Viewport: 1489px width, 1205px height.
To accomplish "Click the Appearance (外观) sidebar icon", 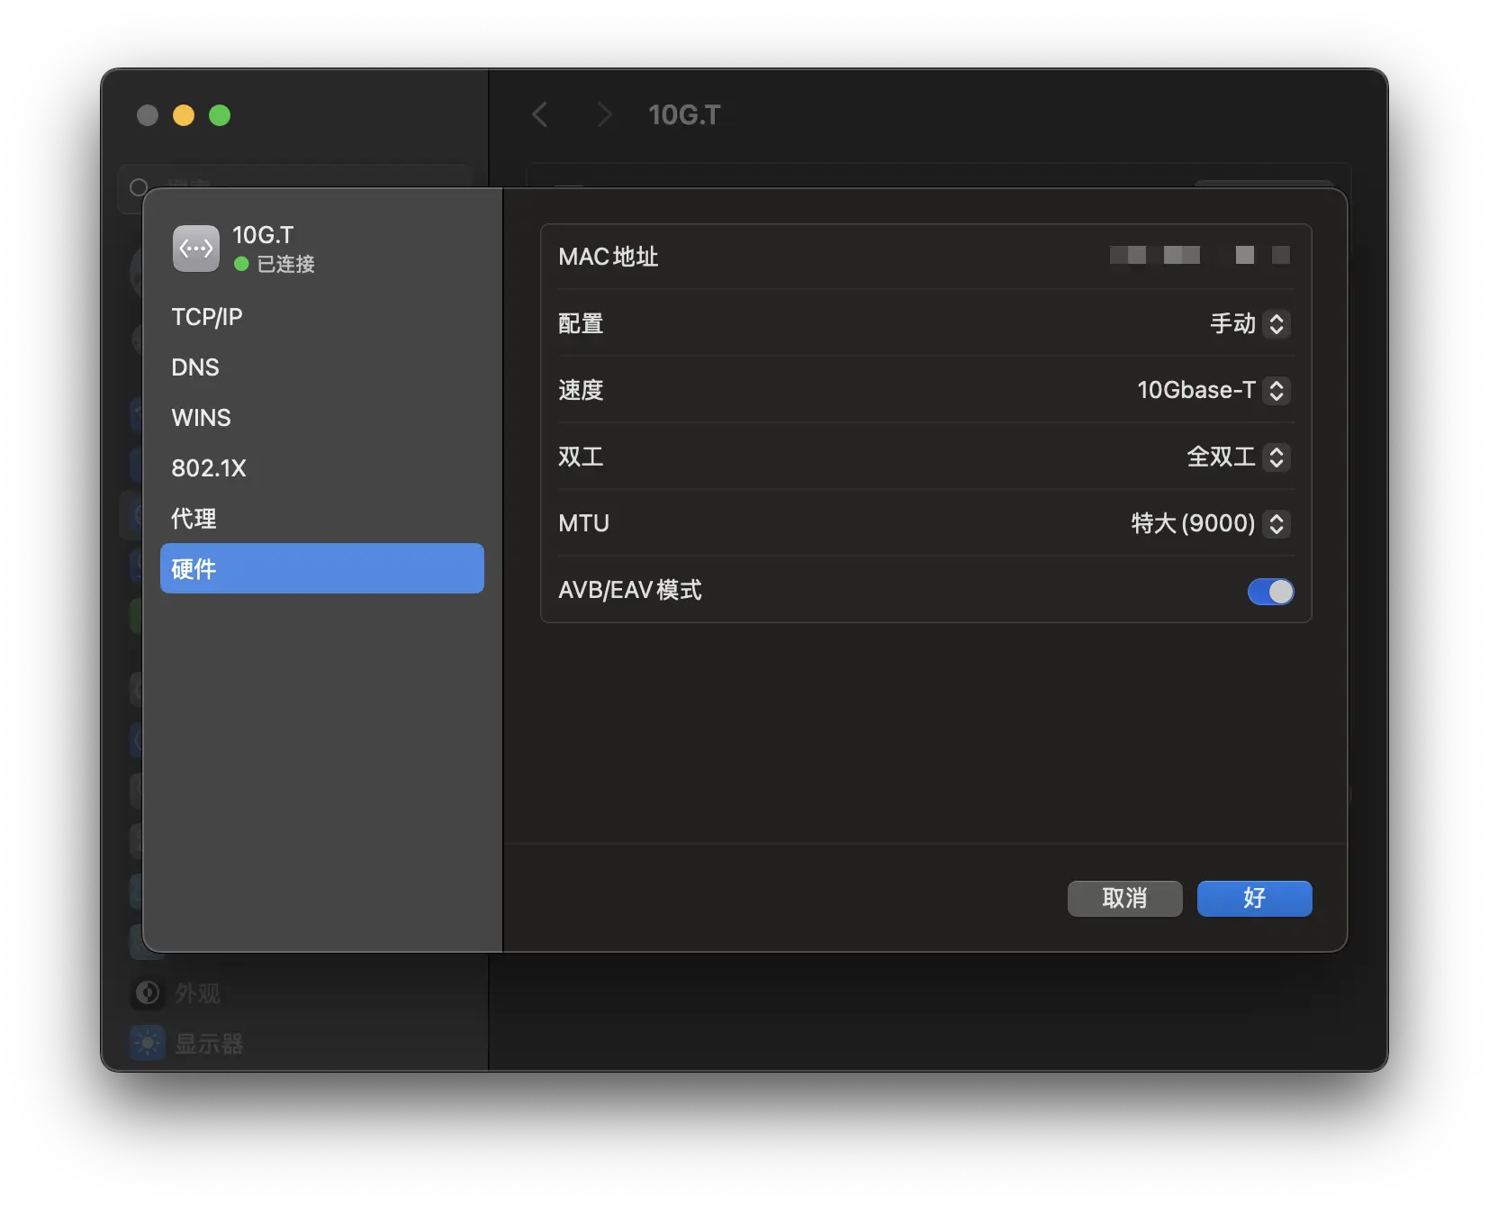I will click(x=148, y=992).
